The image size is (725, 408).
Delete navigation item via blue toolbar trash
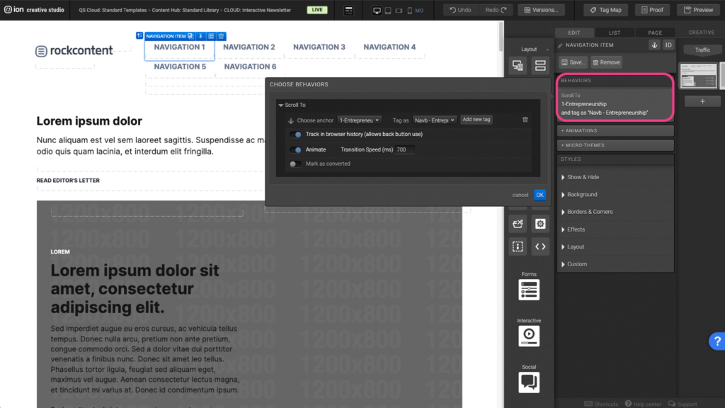click(221, 36)
